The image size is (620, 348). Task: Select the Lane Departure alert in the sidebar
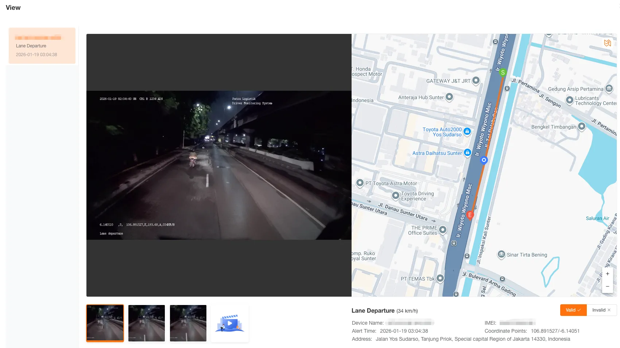click(x=42, y=46)
